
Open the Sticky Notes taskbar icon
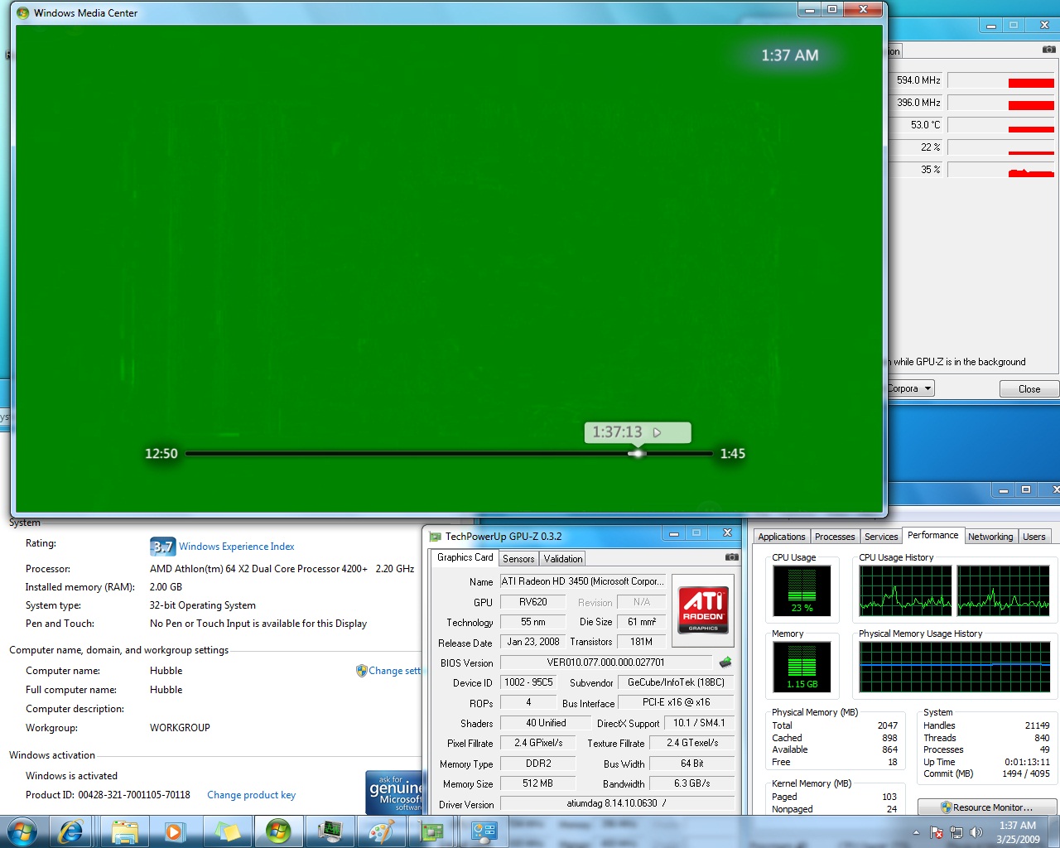(x=226, y=831)
